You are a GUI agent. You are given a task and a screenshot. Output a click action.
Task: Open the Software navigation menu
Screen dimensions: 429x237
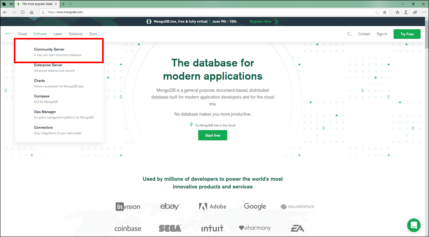40,34
